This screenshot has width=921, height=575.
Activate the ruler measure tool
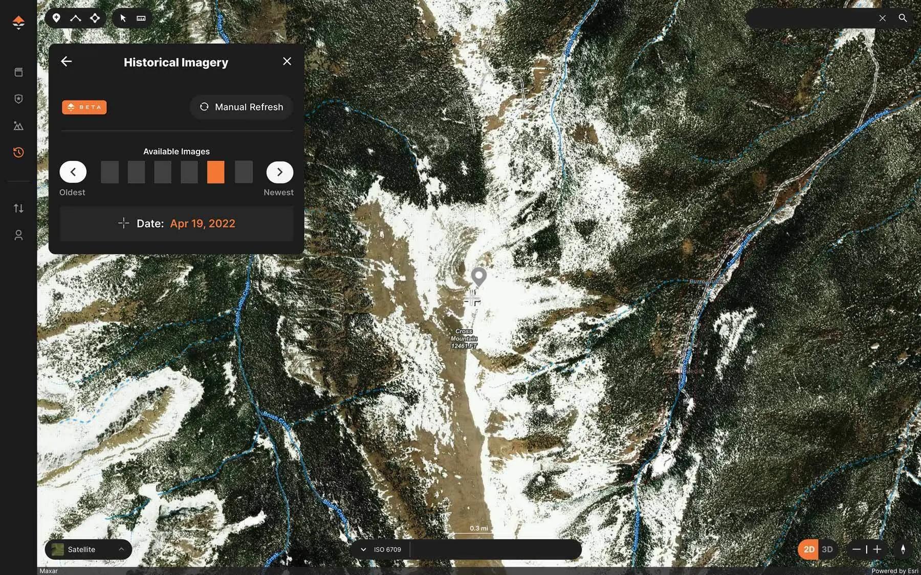[141, 18]
